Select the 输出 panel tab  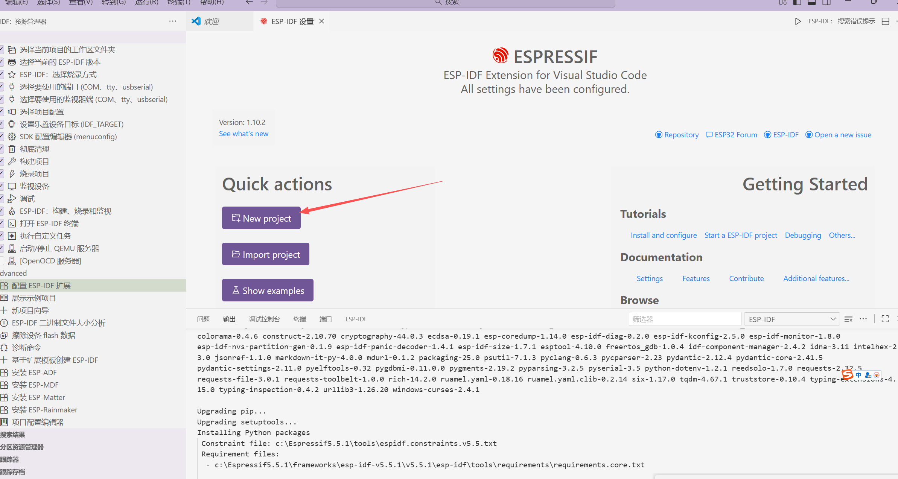click(x=229, y=319)
